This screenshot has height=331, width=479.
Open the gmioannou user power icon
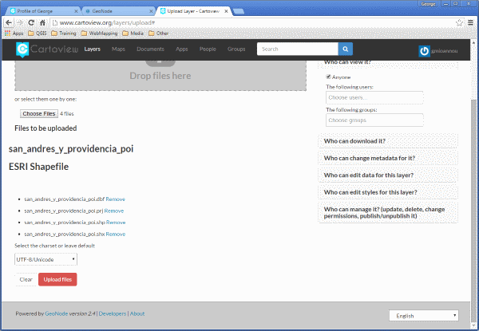coord(425,51)
